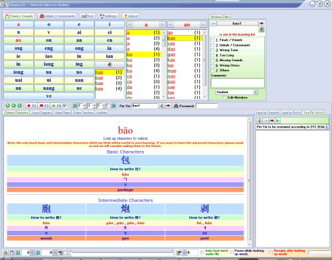The image size is (332, 260).
Task: Click the green play F4 button
Action: click(x=56, y=106)
